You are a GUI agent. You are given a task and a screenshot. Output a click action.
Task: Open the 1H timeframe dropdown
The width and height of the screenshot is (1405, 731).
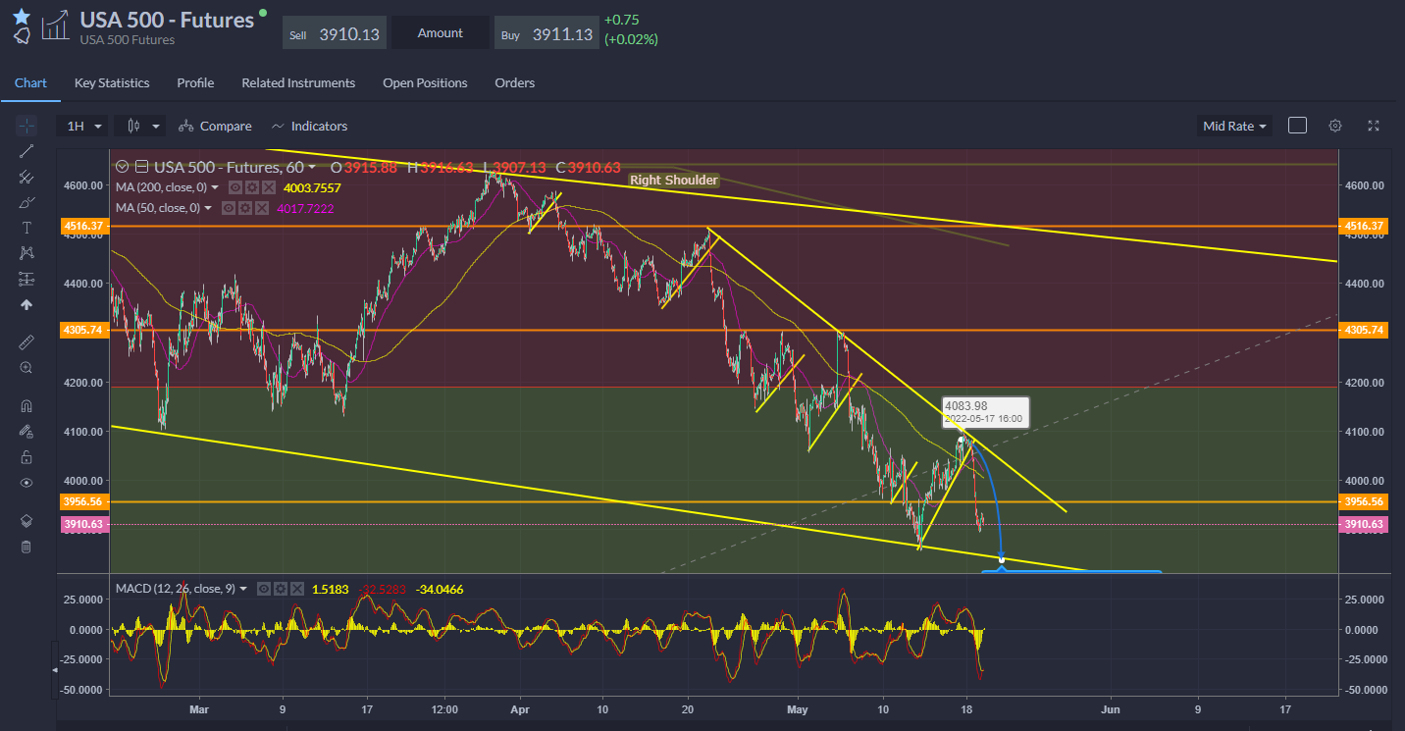[83, 127]
